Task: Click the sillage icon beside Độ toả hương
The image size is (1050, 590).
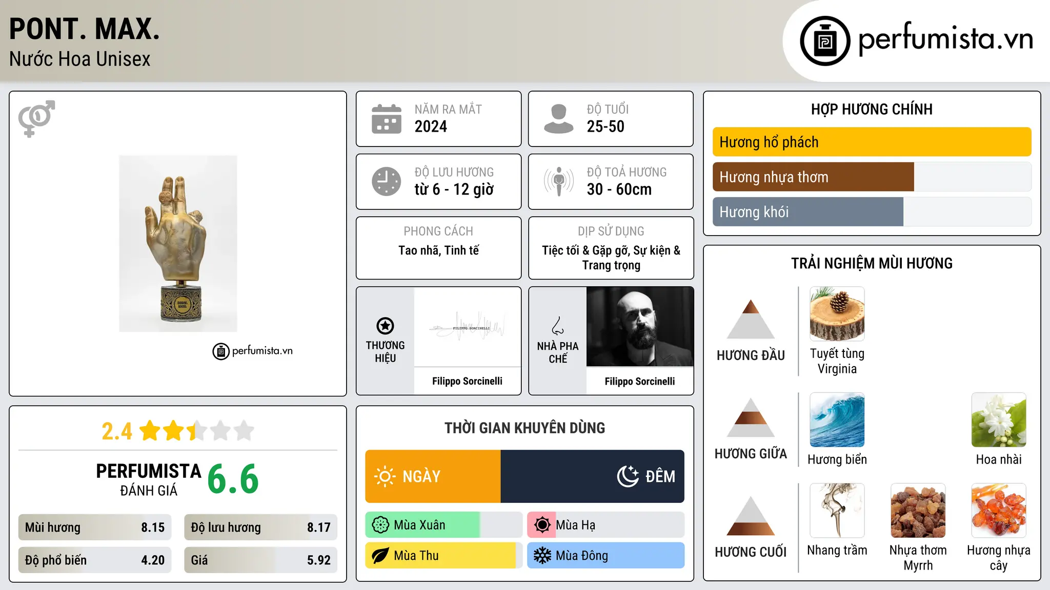Action: 558,181
